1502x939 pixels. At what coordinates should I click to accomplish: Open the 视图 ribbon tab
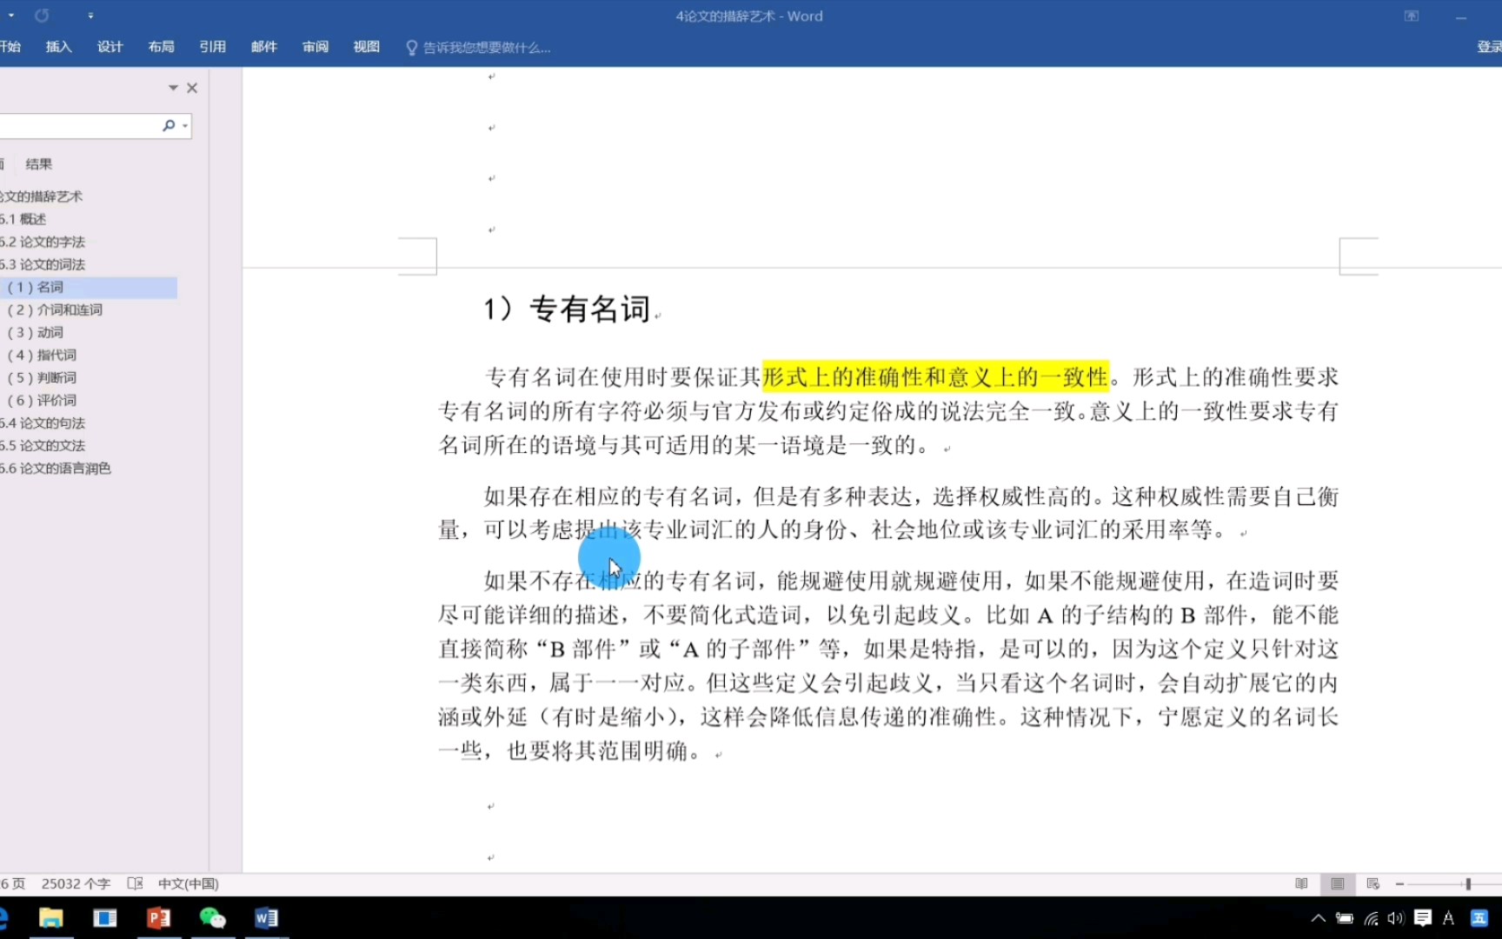(x=367, y=47)
